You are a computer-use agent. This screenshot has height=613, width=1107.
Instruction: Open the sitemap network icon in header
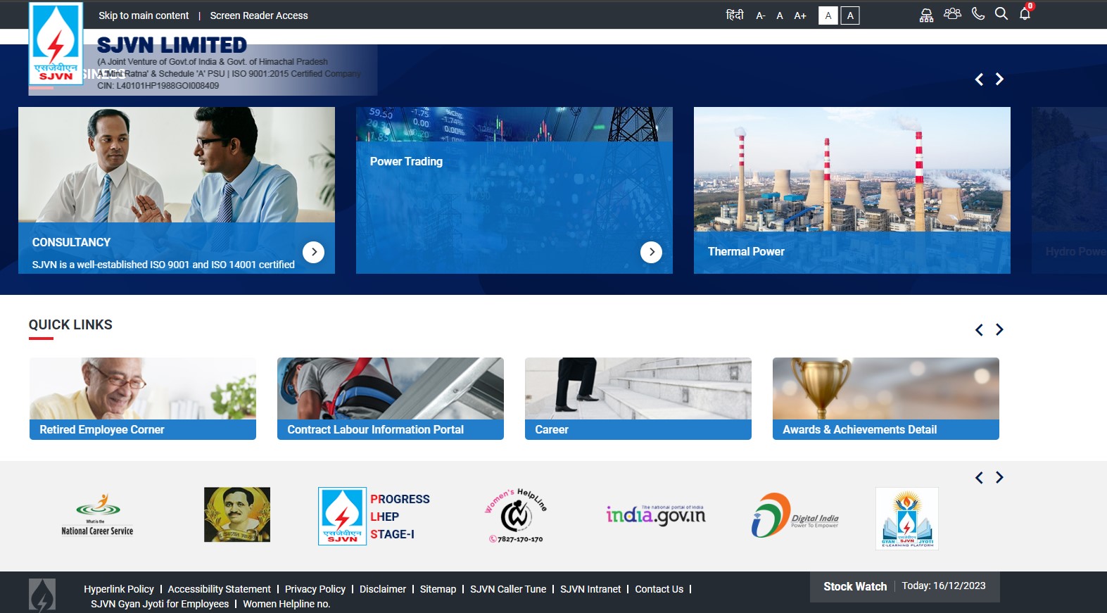point(926,15)
